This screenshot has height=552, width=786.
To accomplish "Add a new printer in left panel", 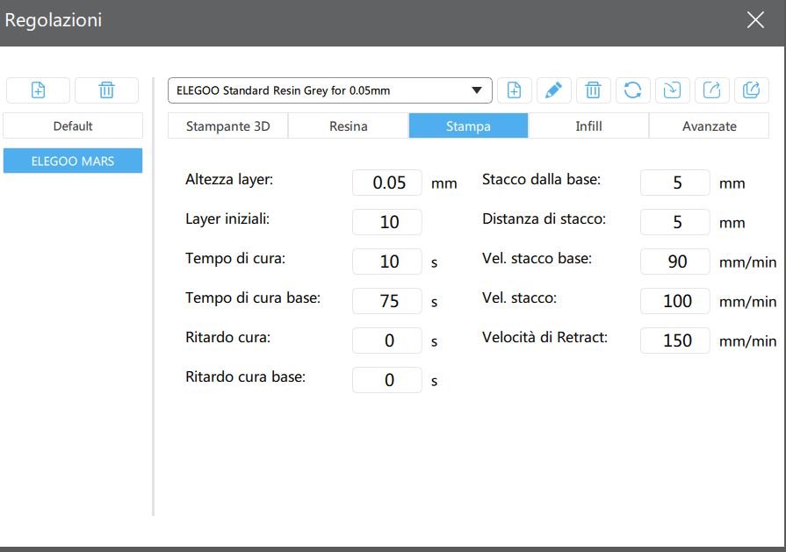I will pos(38,90).
